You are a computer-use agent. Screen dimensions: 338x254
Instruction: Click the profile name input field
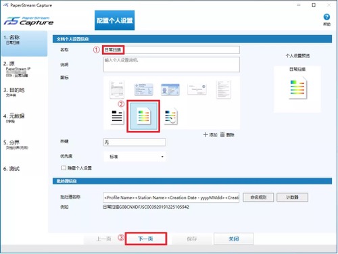tap(171, 50)
